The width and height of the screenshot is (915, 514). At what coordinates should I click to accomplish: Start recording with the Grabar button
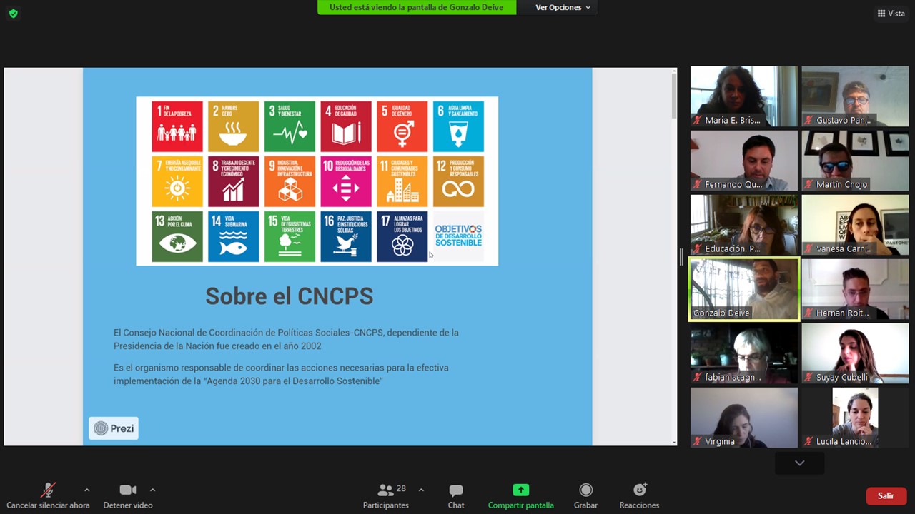pyautogui.click(x=585, y=495)
